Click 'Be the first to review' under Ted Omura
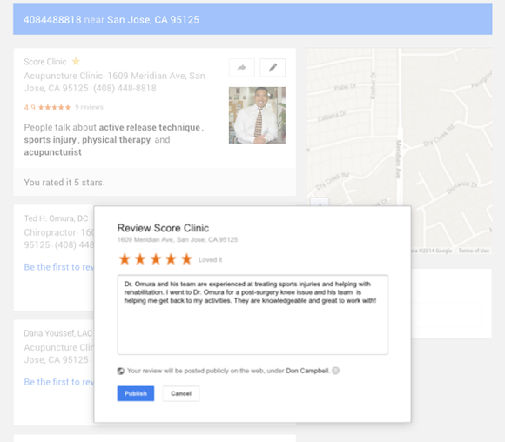 59,267
